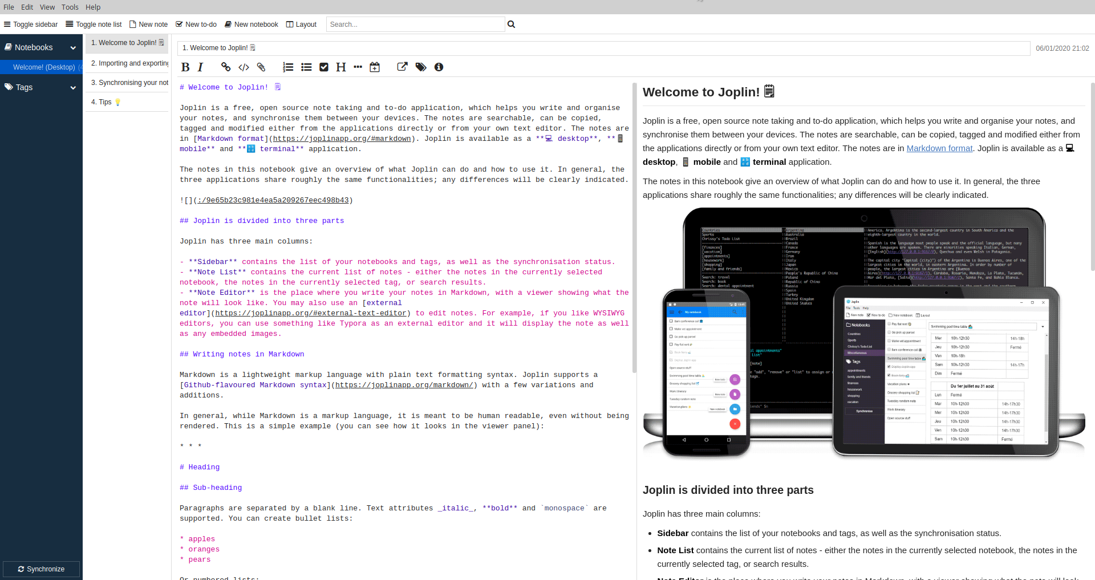Click the note title field
This screenshot has width=1095, height=580.
tap(603, 48)
